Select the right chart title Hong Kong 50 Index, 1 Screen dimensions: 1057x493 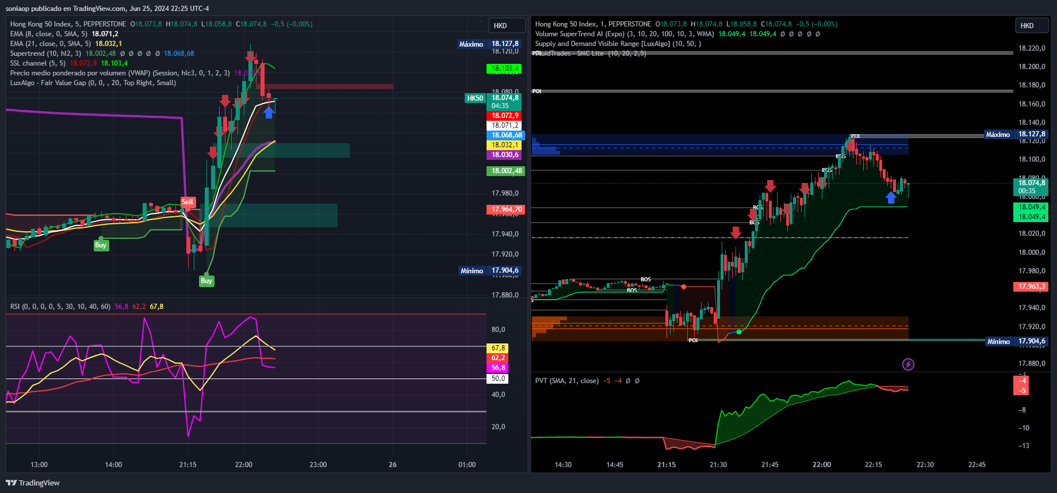pyautogui.click(x=593, y=24)
